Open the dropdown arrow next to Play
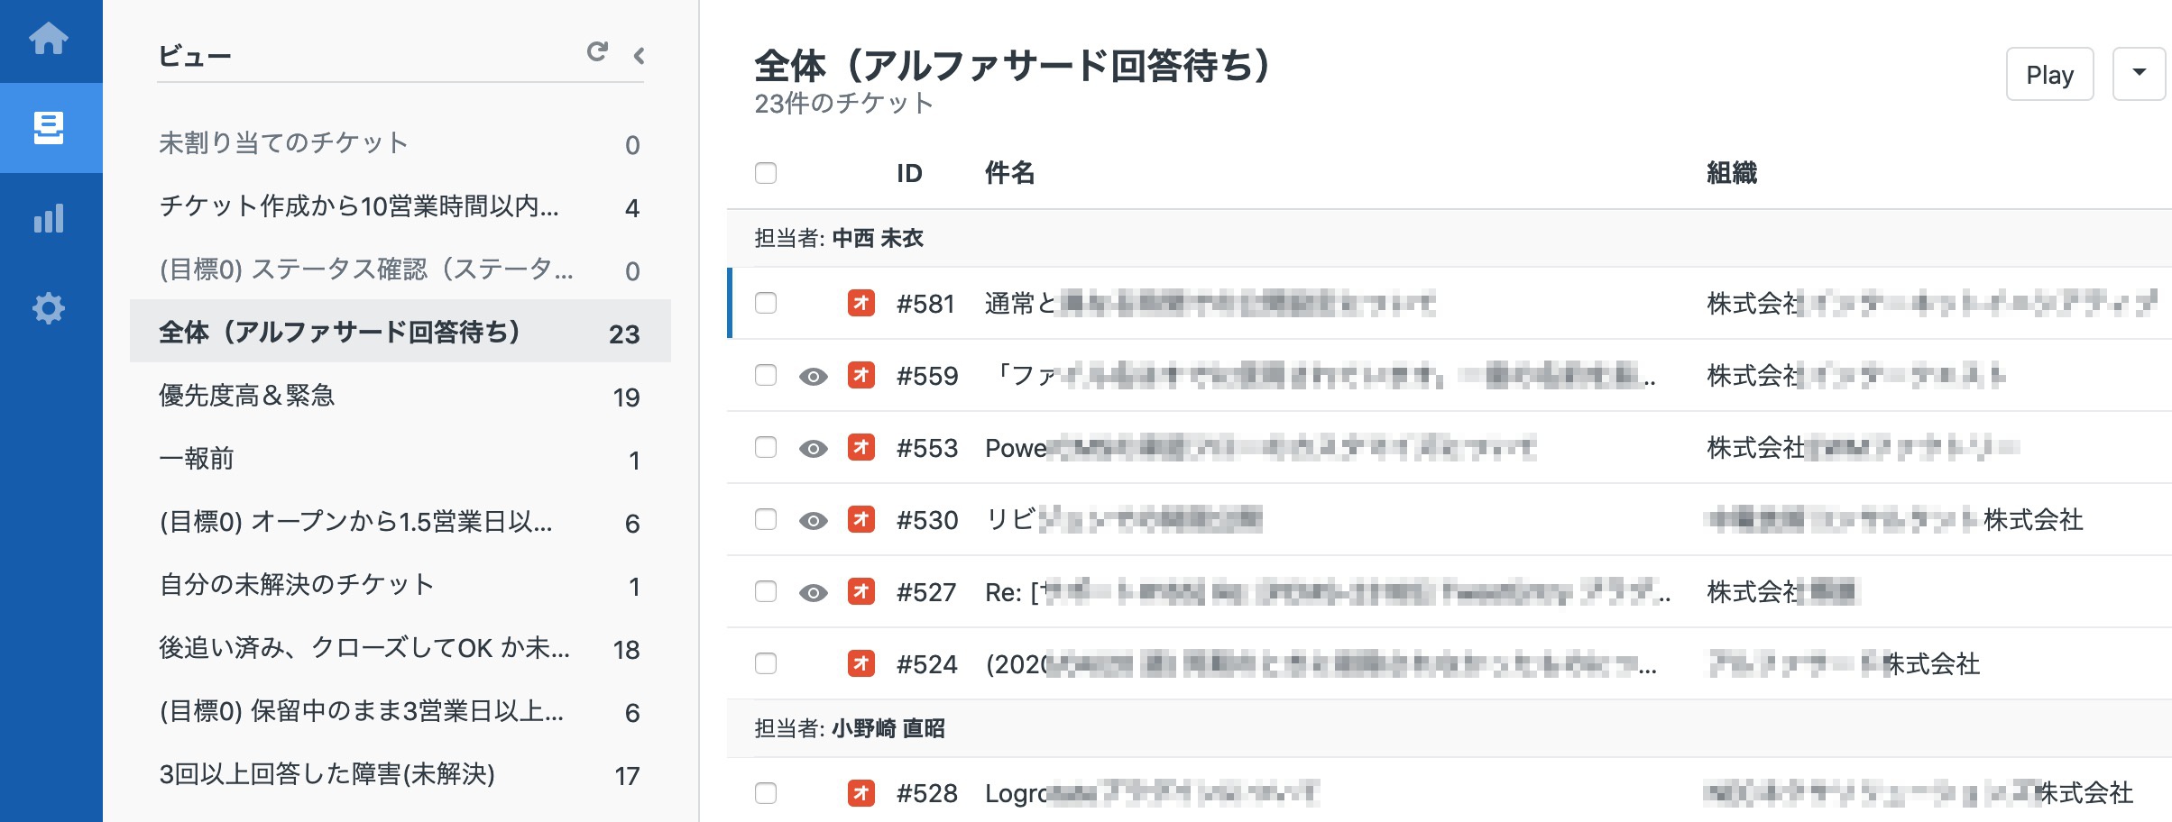2172x822 pixels. tap(2139, 74)
